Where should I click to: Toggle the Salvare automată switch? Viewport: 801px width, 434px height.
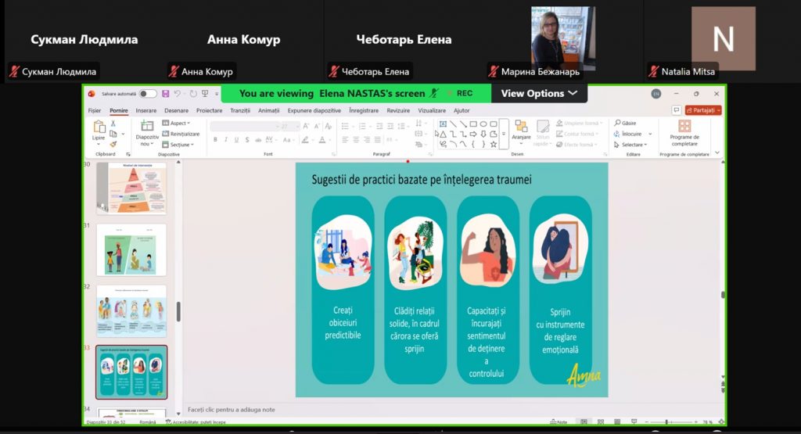click(147, 94)
